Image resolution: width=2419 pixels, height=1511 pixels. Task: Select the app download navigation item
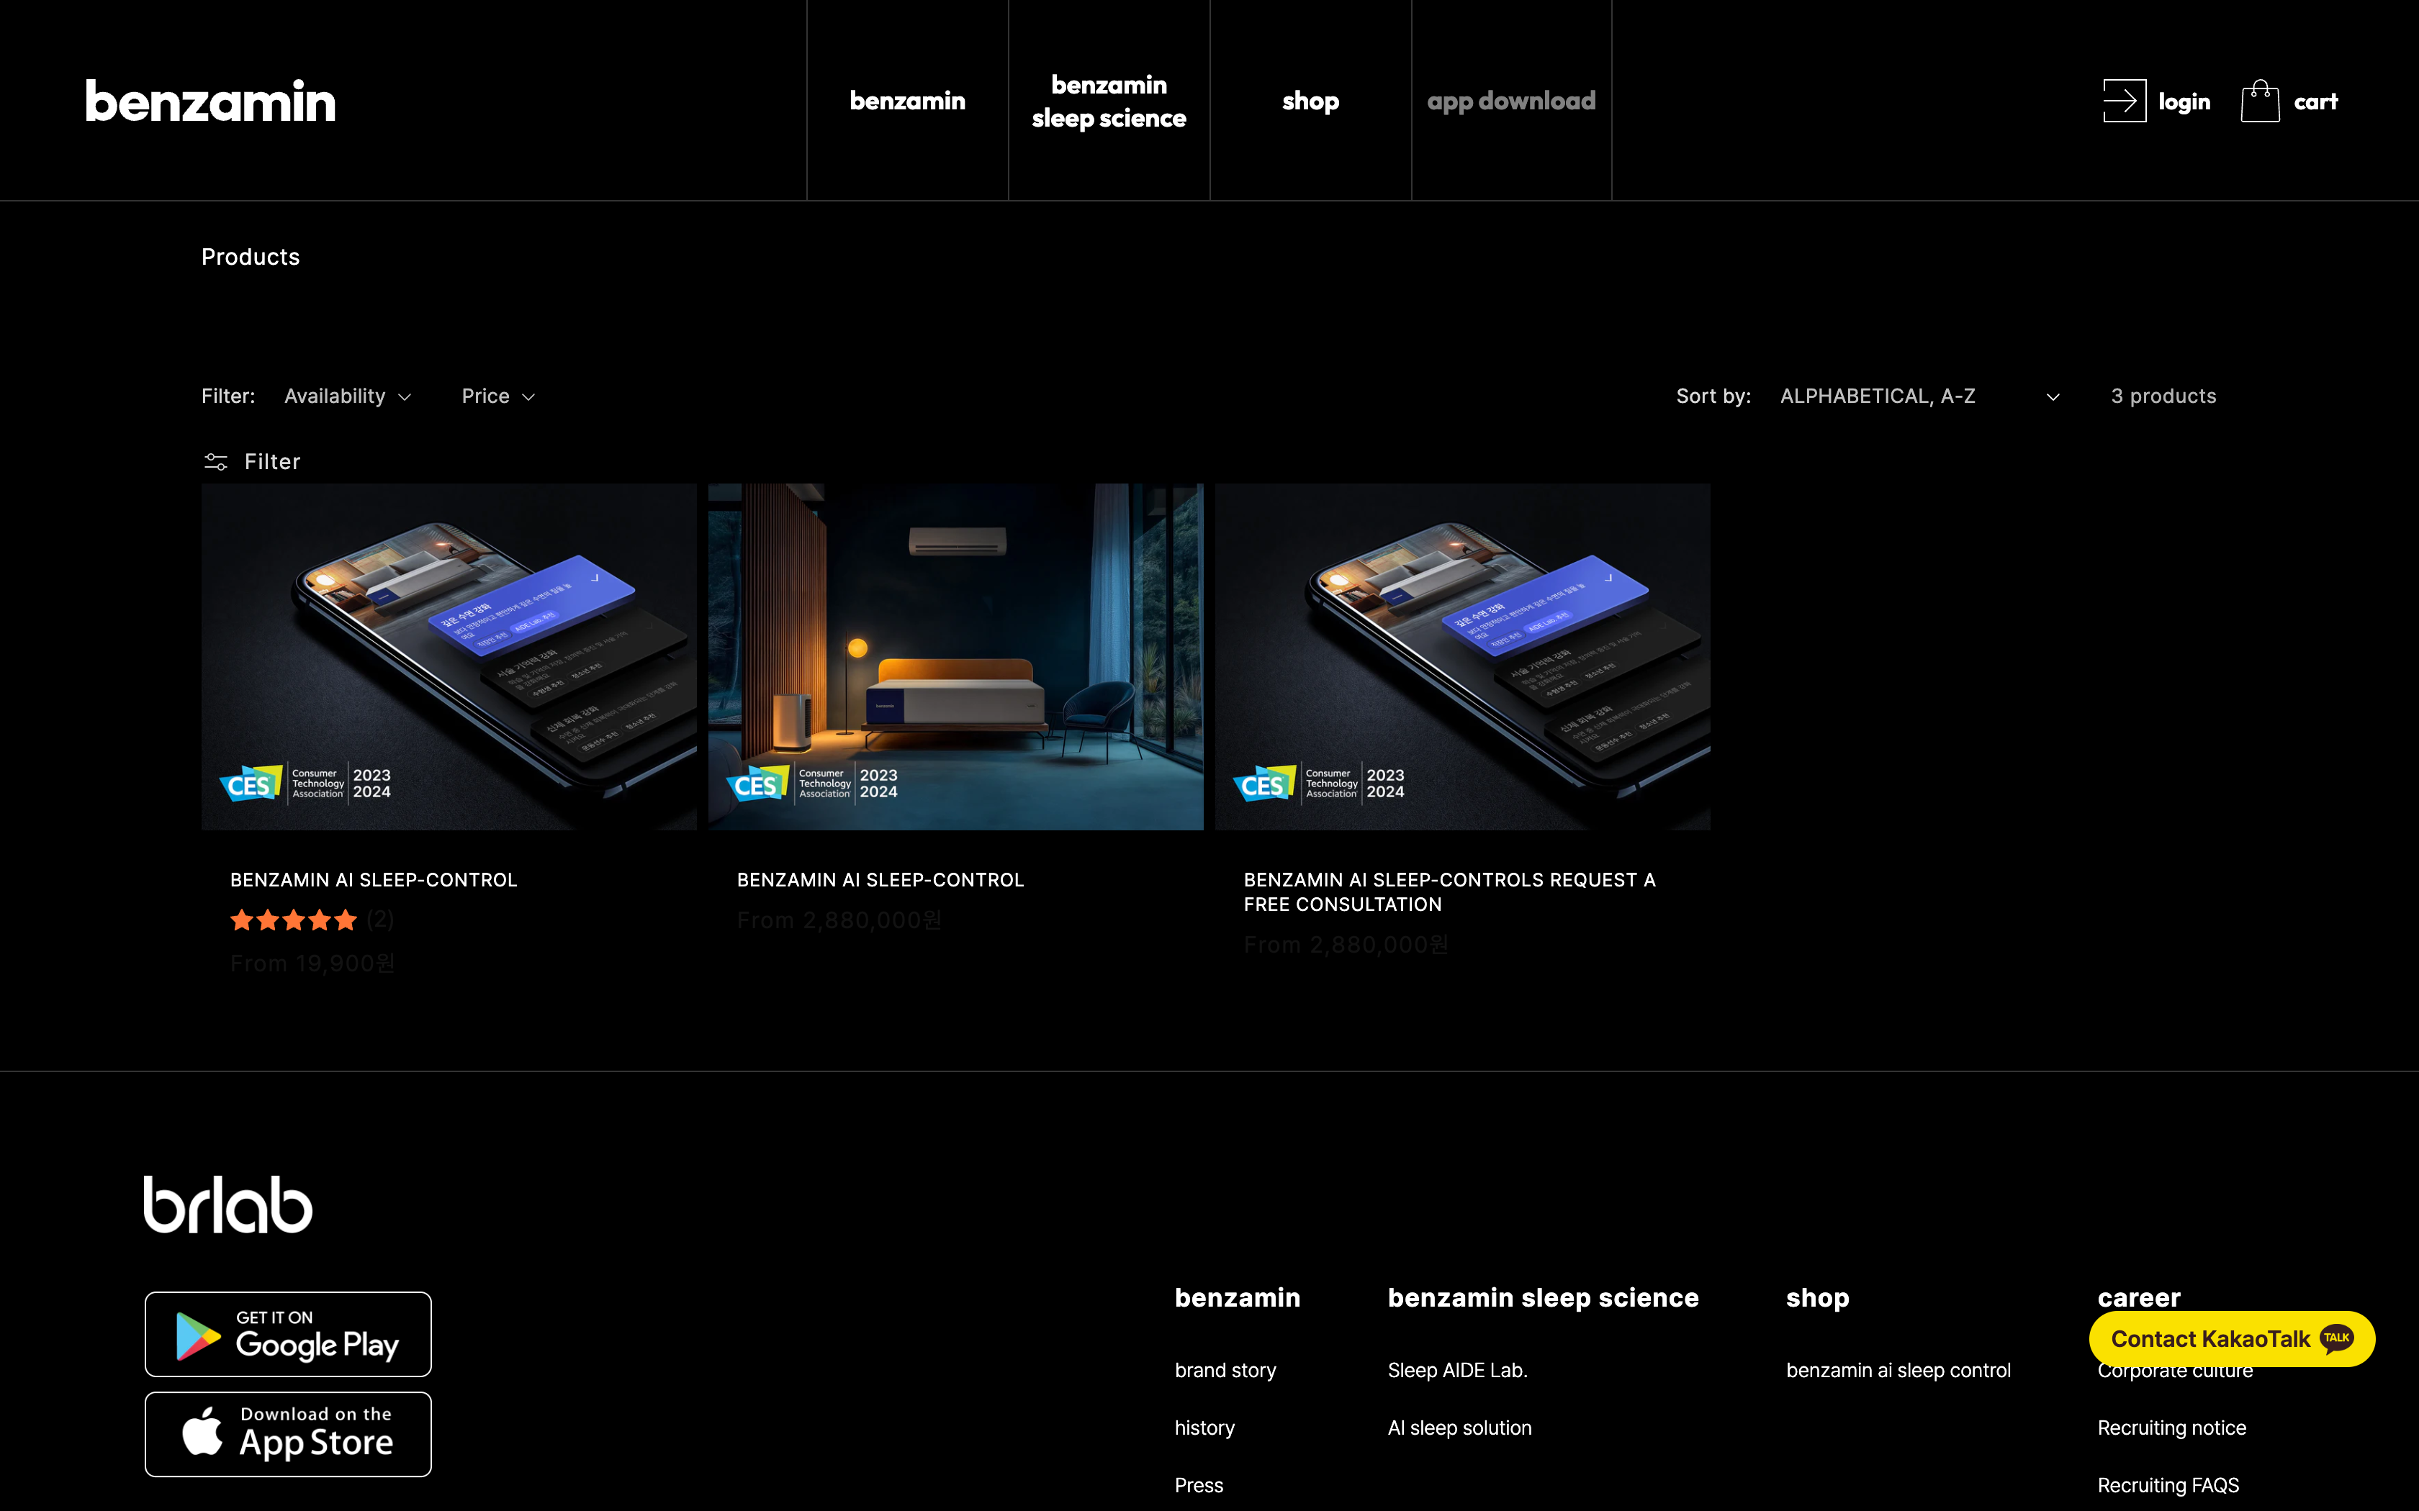point(1511,100)
